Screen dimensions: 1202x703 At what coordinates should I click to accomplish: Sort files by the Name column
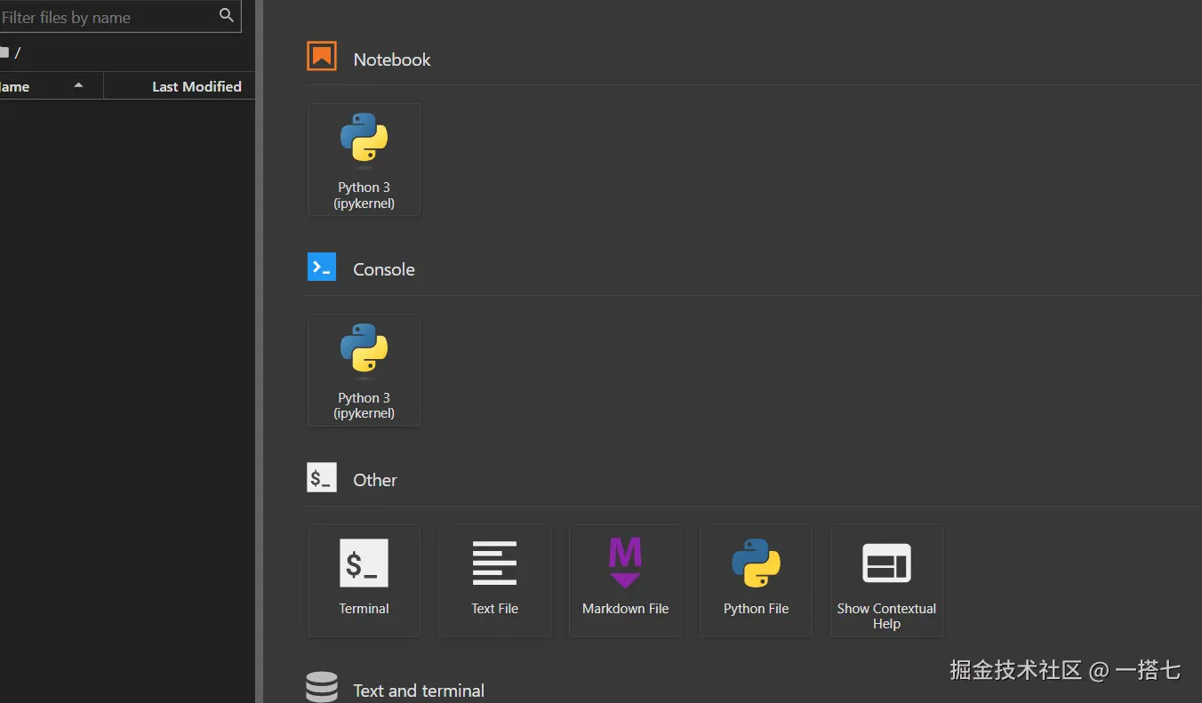click(52, 86)
